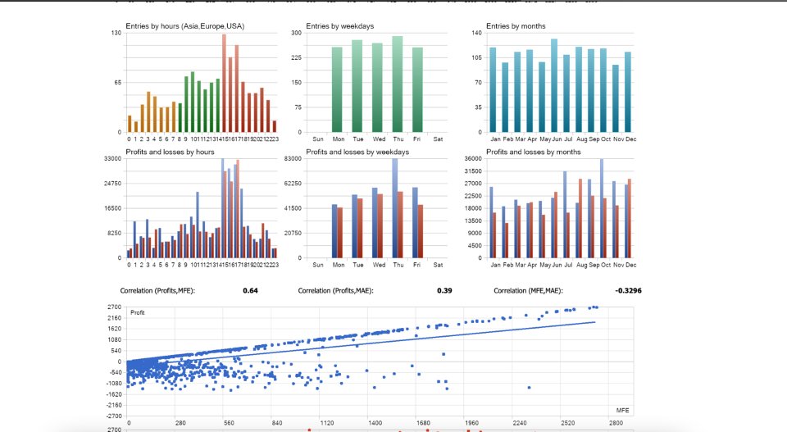
Task: Click the Fri bar in Entries by weekdays
Action: click(x=417, y=90)
